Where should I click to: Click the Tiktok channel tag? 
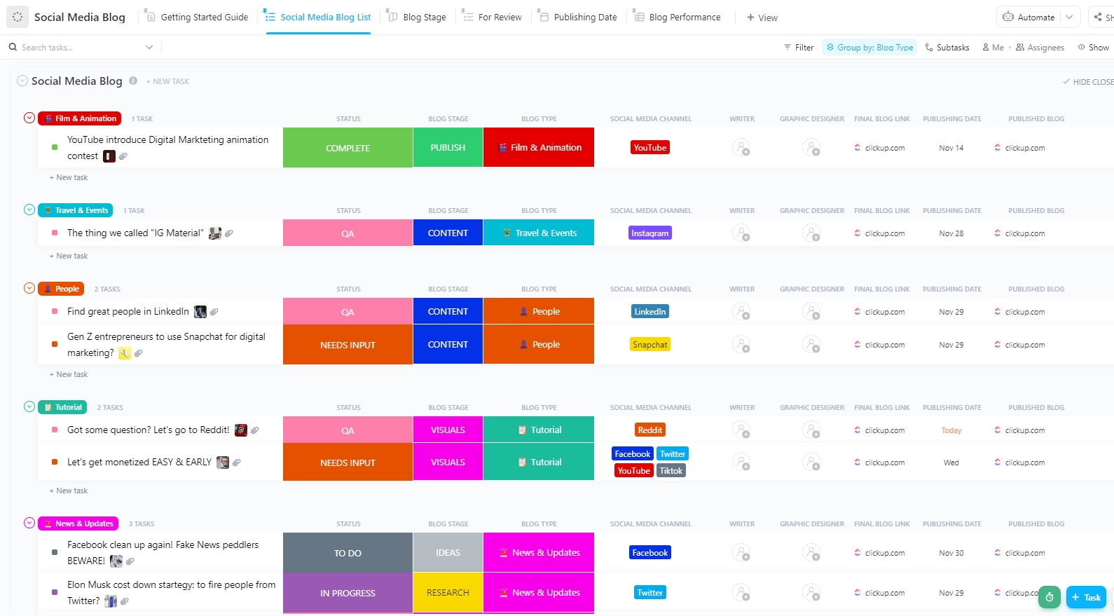[671, 471]
